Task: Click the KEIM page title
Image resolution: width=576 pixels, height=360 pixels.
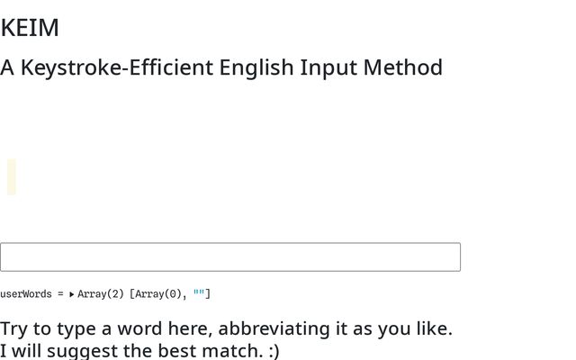Action: coord(30,28)
